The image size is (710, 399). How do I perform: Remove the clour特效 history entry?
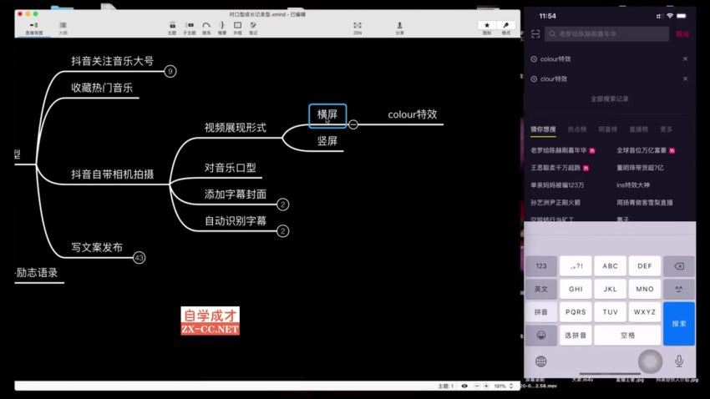(x=685, y=78)
